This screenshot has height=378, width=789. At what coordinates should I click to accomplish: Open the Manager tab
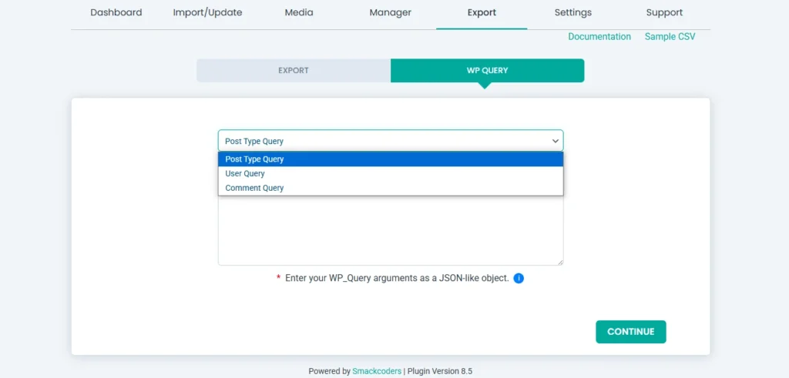pos(390,12)
